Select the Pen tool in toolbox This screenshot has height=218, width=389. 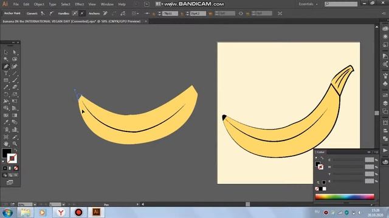[x=6, y=66]
